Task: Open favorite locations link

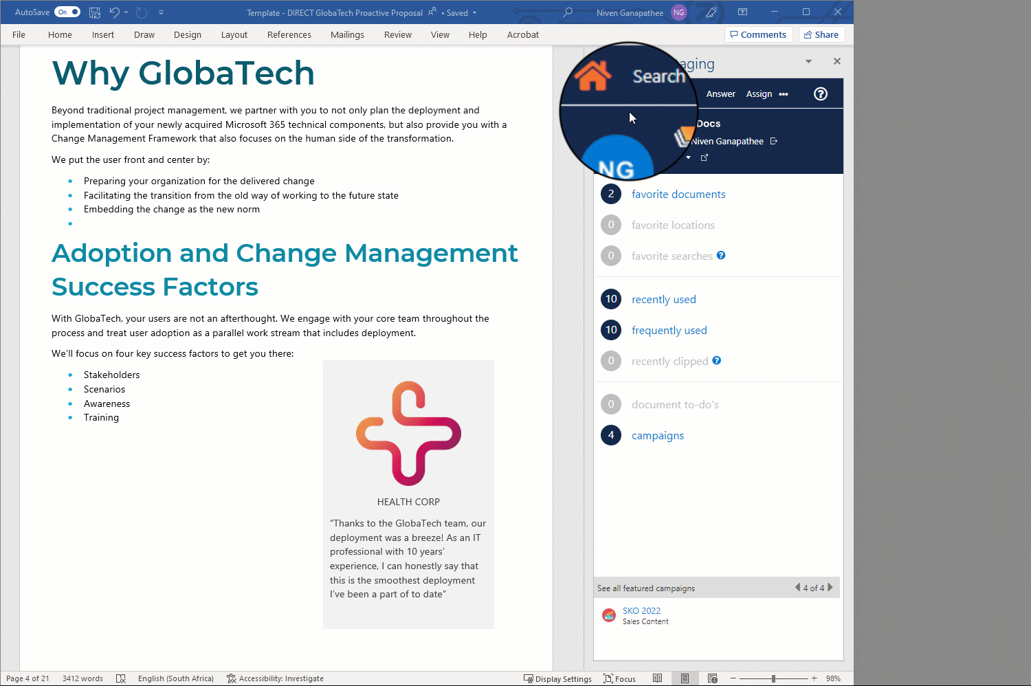Action: point(673,225)
